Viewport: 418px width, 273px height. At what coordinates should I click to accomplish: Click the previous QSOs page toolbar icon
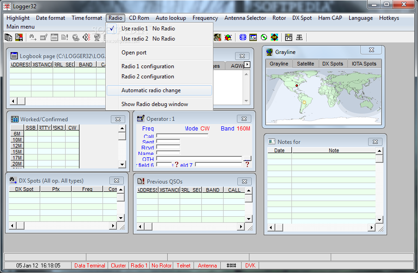[x=65, y=37]
